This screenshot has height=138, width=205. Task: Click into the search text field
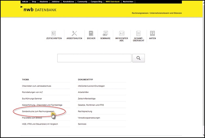point(94,58)
